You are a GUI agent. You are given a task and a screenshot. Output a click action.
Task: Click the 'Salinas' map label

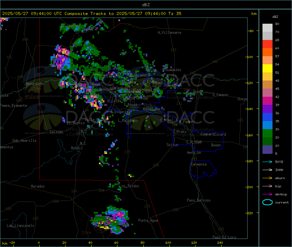(56, 132)
